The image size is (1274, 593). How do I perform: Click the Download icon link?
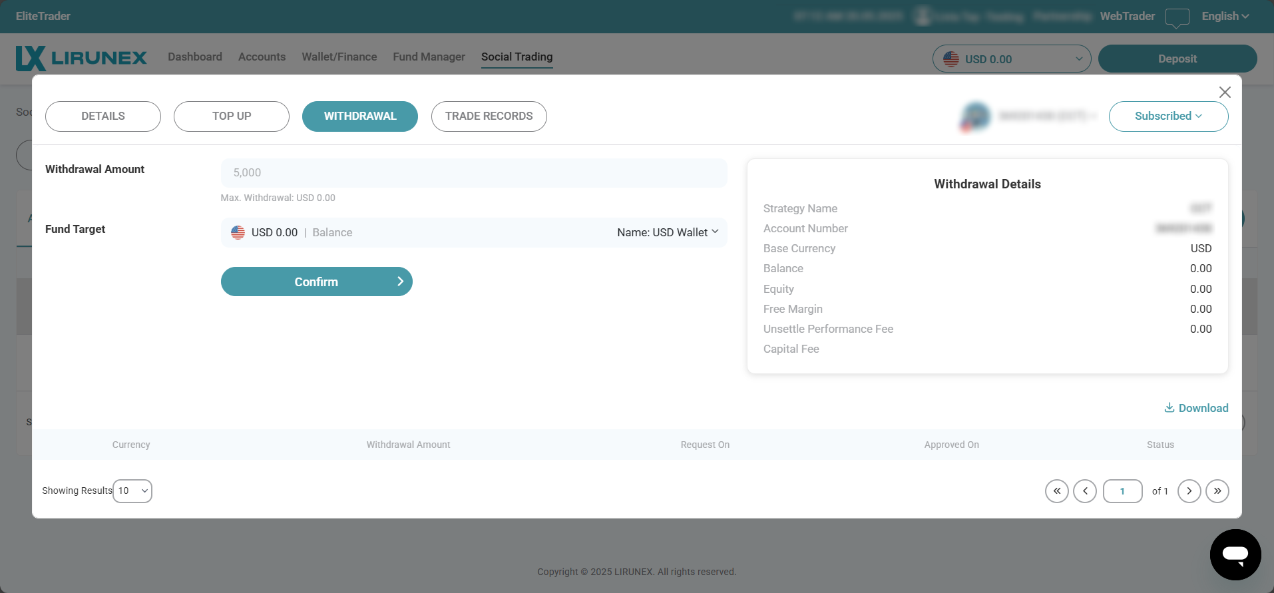1196,408
